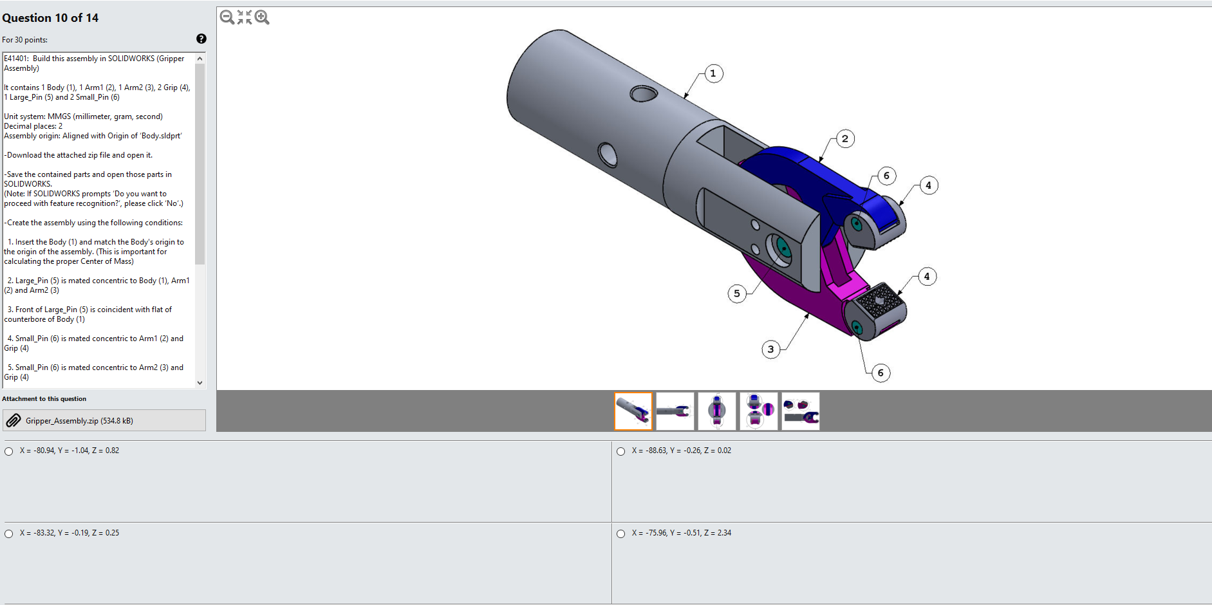Click answer text 'X = -88.63, Y = -0.26, Z = 0.02'

[682, 451]
